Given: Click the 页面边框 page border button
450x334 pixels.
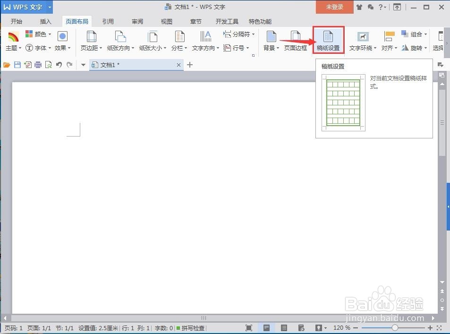Looking at the screenshot, I should point(296,41).
